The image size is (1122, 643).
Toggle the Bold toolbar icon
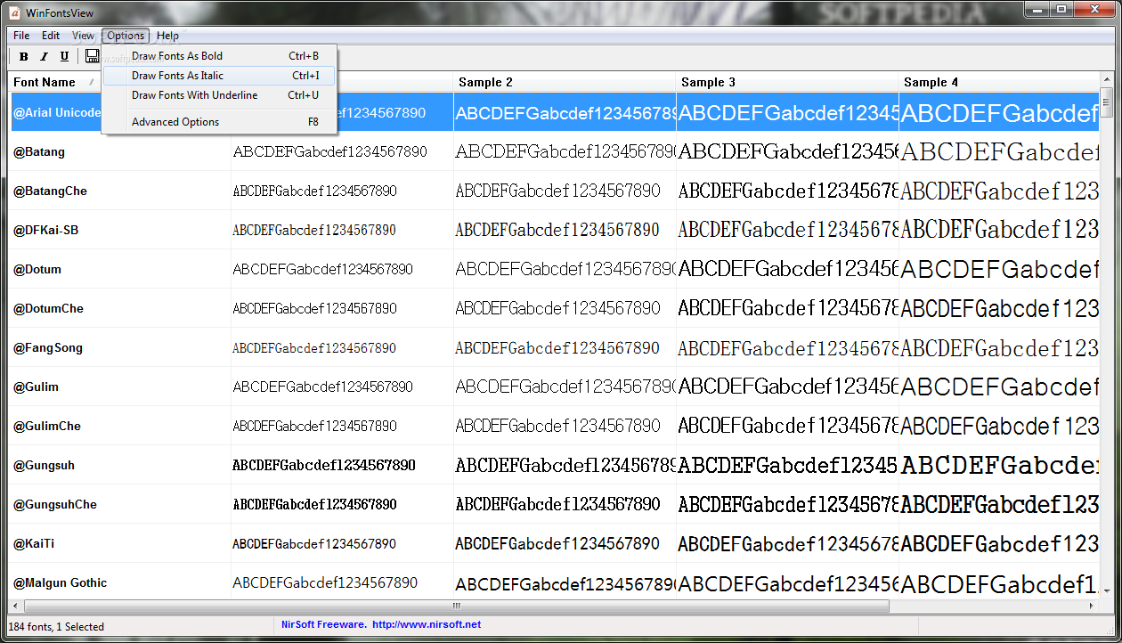24,57
